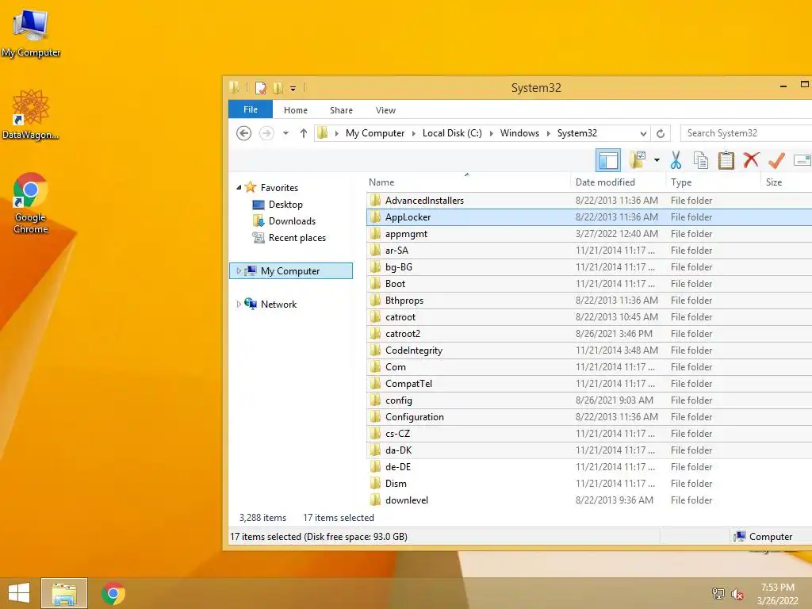Select the AppLocker folder row
The height and width of the screenshot is (609, 812).
tap(589, 217)
